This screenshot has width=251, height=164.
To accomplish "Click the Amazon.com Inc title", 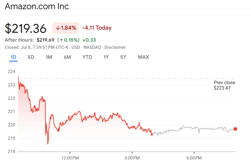I will (37, 6).
